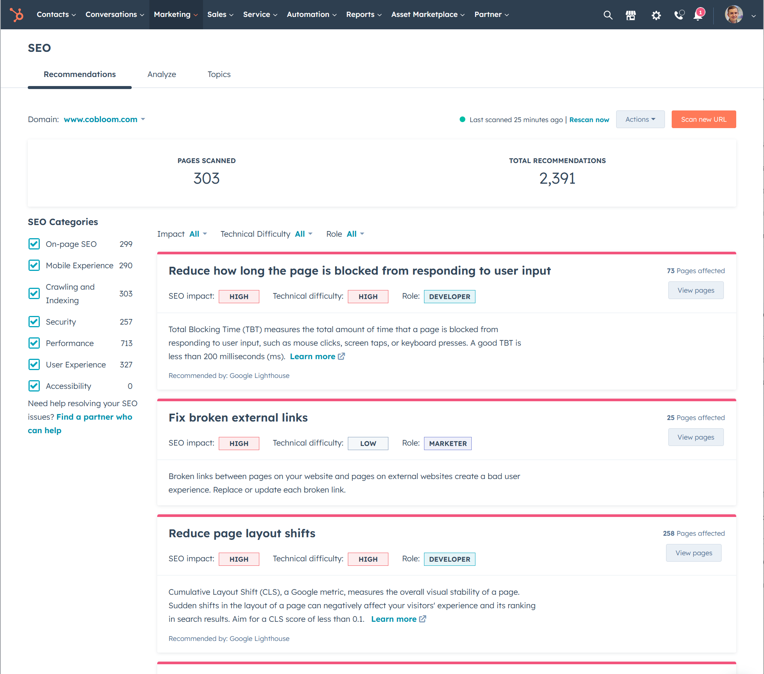Open the Marketplace storefront icon
Image resolution: width=764 pixels, height=674 pixels.
[x=630, y=15]
